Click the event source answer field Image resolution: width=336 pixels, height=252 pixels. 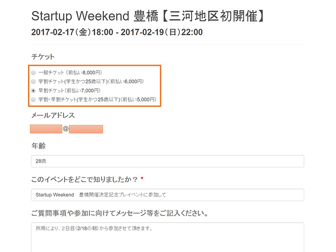[167, 195]
